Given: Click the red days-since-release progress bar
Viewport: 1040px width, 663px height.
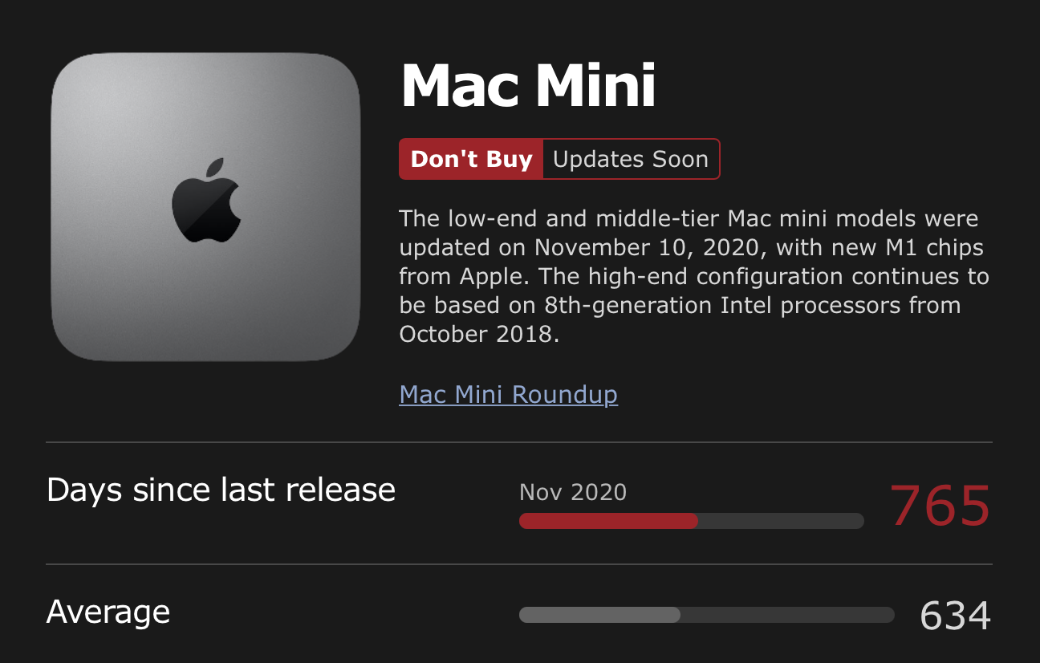Looking at the screenshot, I should click(x=608, y=520).
